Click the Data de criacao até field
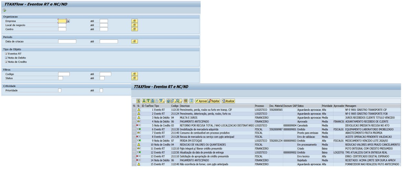403x169 pixels. tap(109, 42)
